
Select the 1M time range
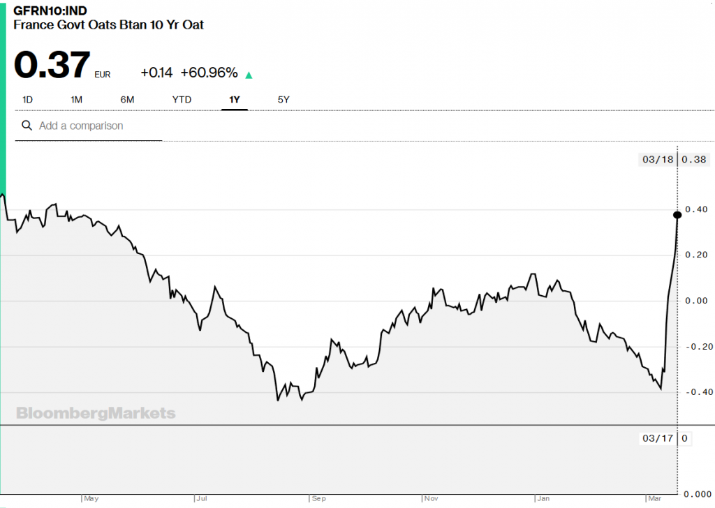pos(76,100)
